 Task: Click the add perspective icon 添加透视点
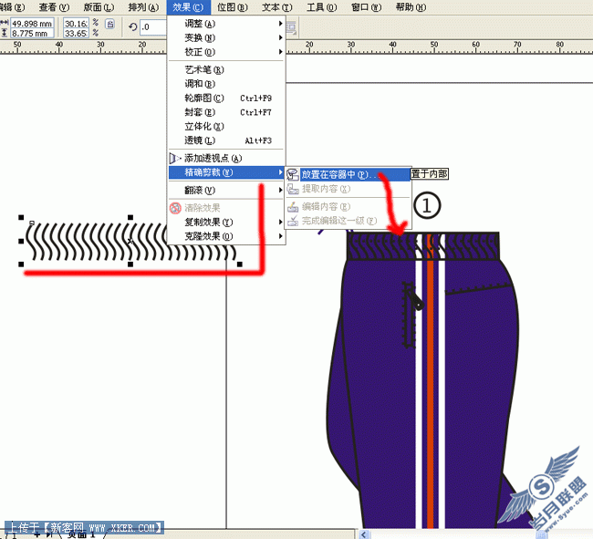175,158
